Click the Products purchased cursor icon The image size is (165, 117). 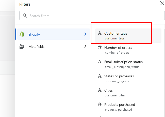coord(100,105)
